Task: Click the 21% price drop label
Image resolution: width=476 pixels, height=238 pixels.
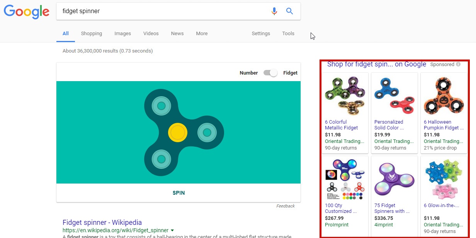Action: pos(440,148)
